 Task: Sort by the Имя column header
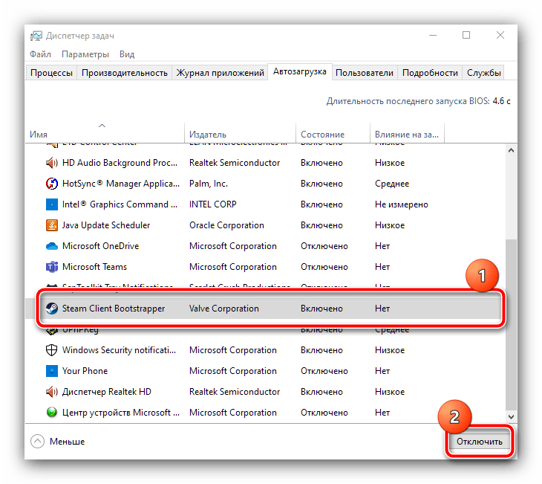click(x=105, y=132)
